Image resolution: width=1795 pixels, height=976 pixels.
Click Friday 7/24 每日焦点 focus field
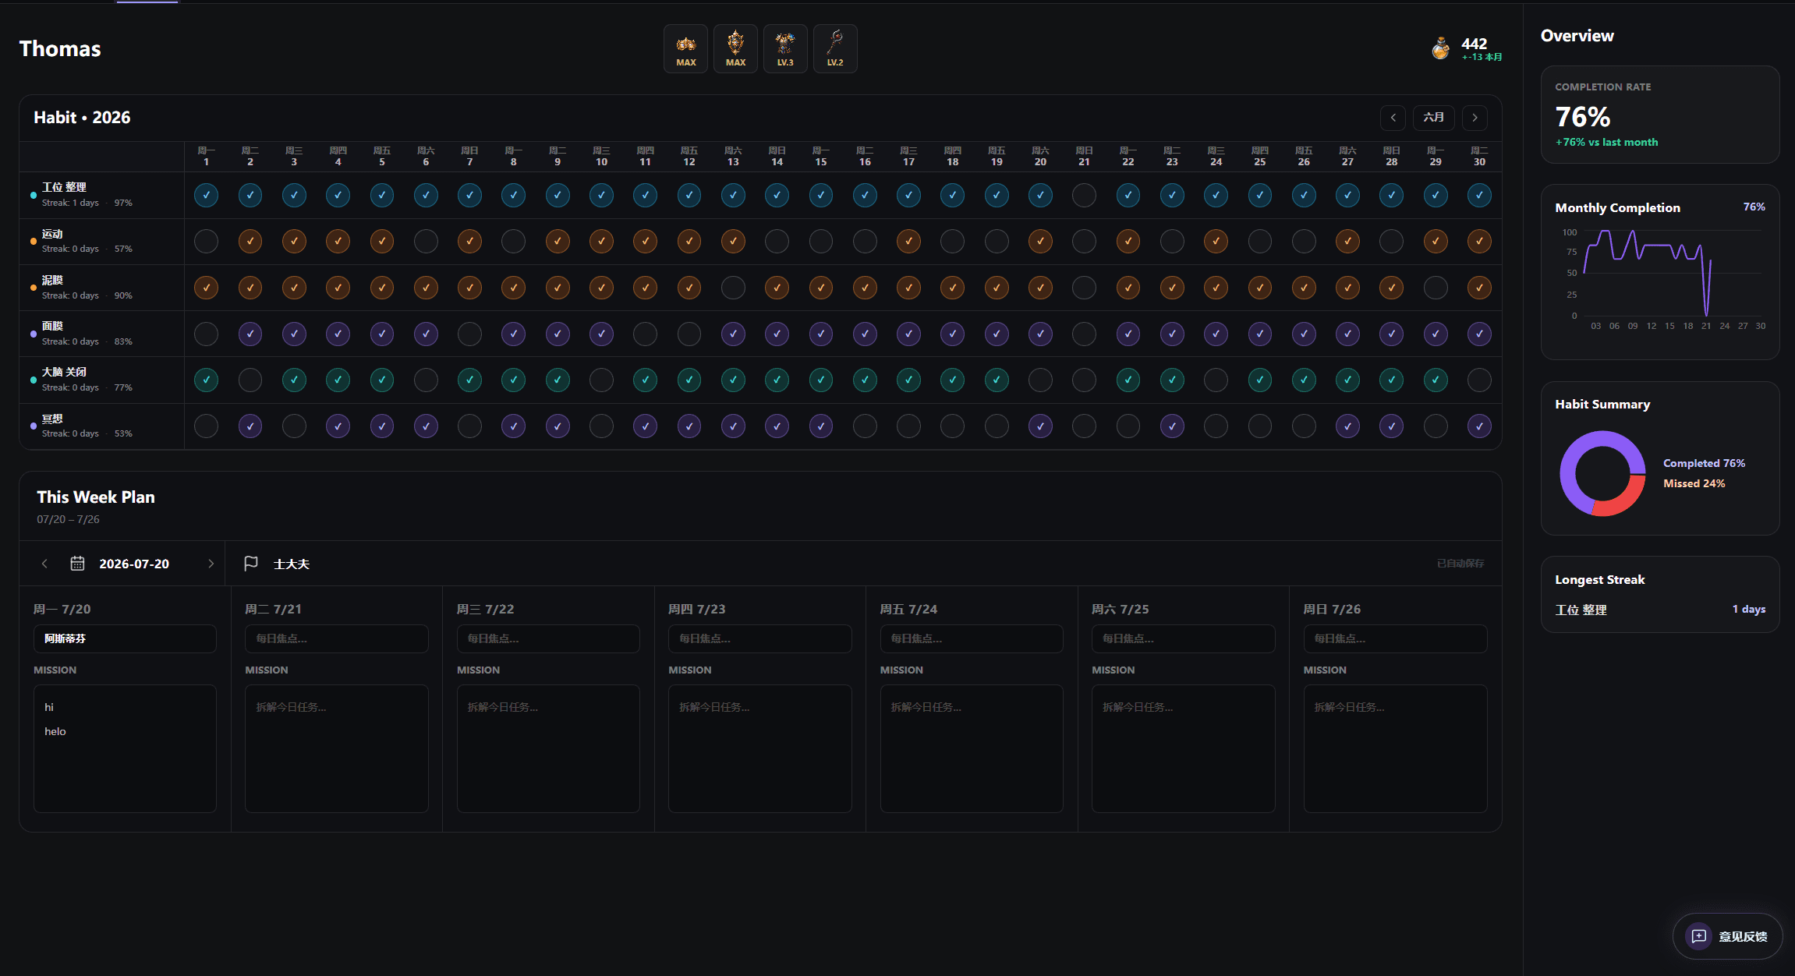point(972,638)
